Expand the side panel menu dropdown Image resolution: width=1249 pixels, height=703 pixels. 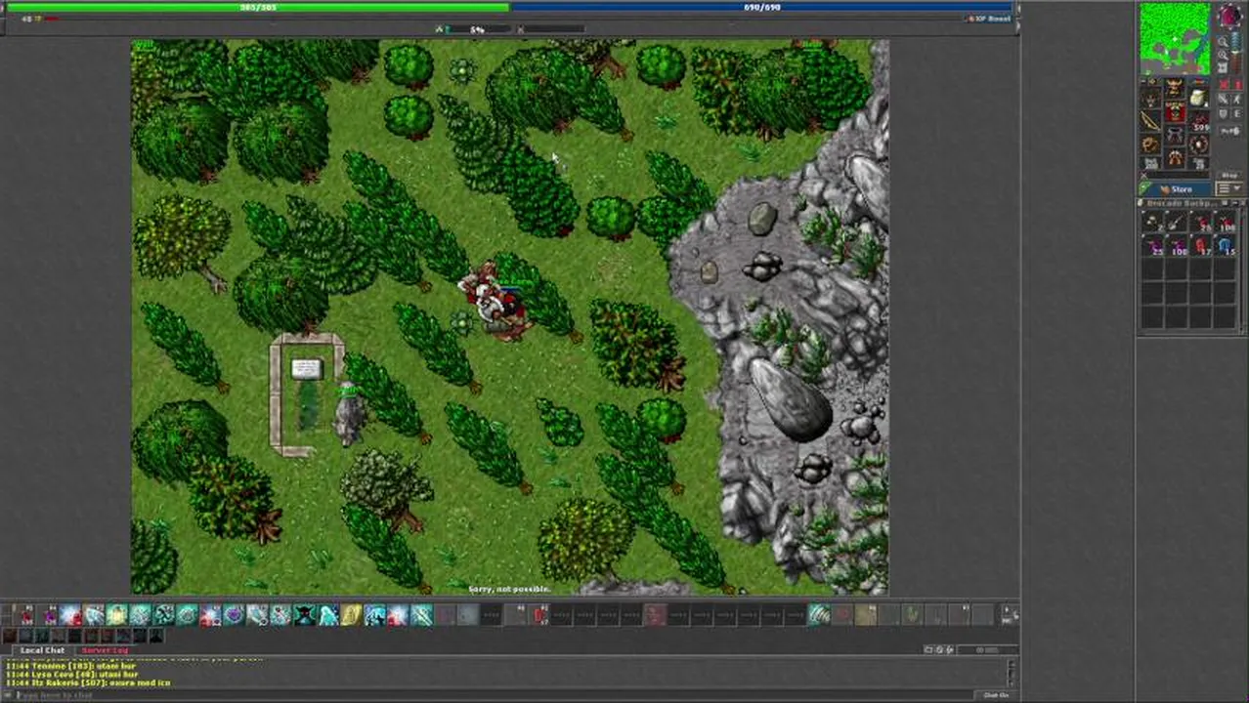click(x=1228, y=187)
